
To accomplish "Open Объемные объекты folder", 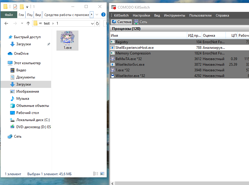I will coord(33,106).
